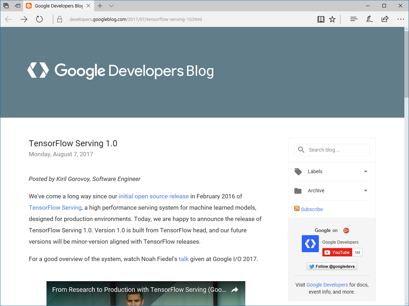This screenshot has height=306, width=409.
Task: Click the blue Google Developers logo icon
Action: [310, 243]
